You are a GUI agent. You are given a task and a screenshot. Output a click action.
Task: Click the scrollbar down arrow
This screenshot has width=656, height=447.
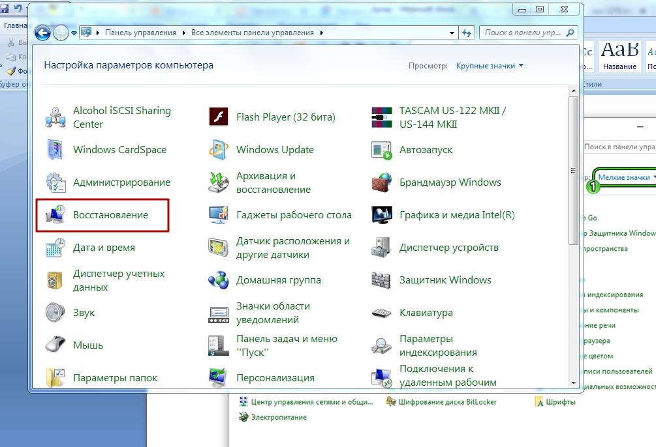pyautogui.click(x=574, y=383)
